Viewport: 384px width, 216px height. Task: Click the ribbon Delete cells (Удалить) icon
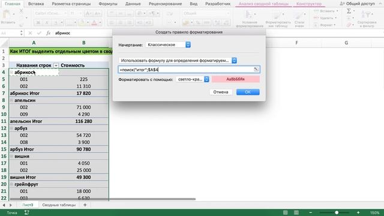(316, 18)
